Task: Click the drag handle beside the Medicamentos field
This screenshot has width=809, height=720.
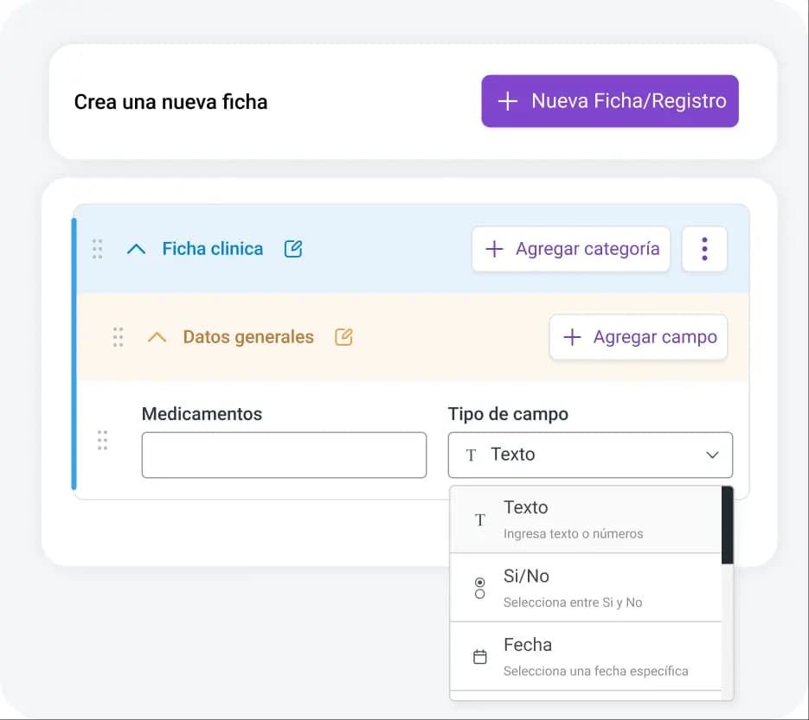Action: point(102,441)
